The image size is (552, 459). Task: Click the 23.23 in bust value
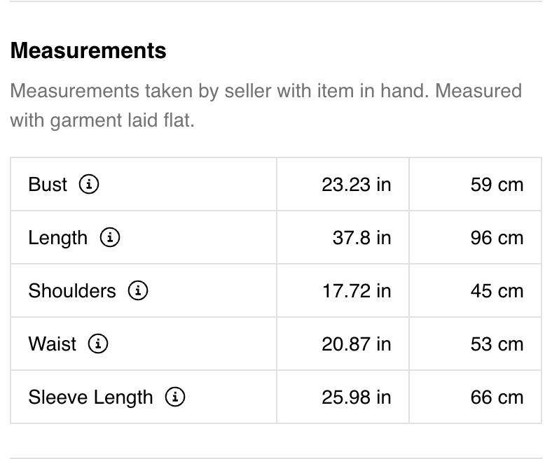pyautogui.click(x=357, y=185)
